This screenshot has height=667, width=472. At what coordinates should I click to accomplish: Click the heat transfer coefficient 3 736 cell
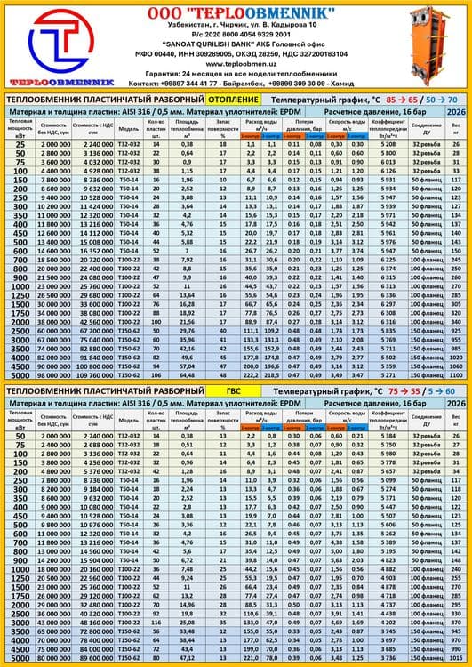tap(388, 657)
